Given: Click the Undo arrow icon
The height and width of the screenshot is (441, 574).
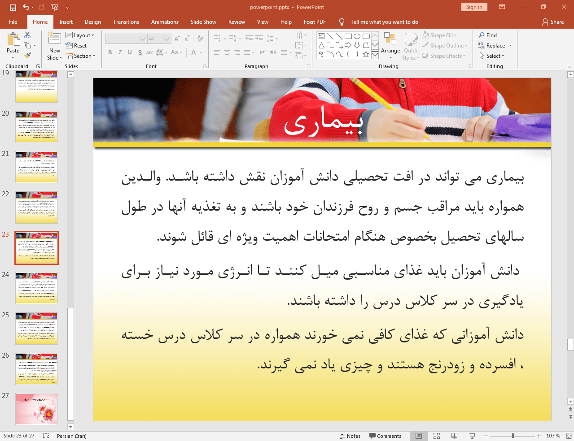Looking at the screenshot, I should 26,7.
